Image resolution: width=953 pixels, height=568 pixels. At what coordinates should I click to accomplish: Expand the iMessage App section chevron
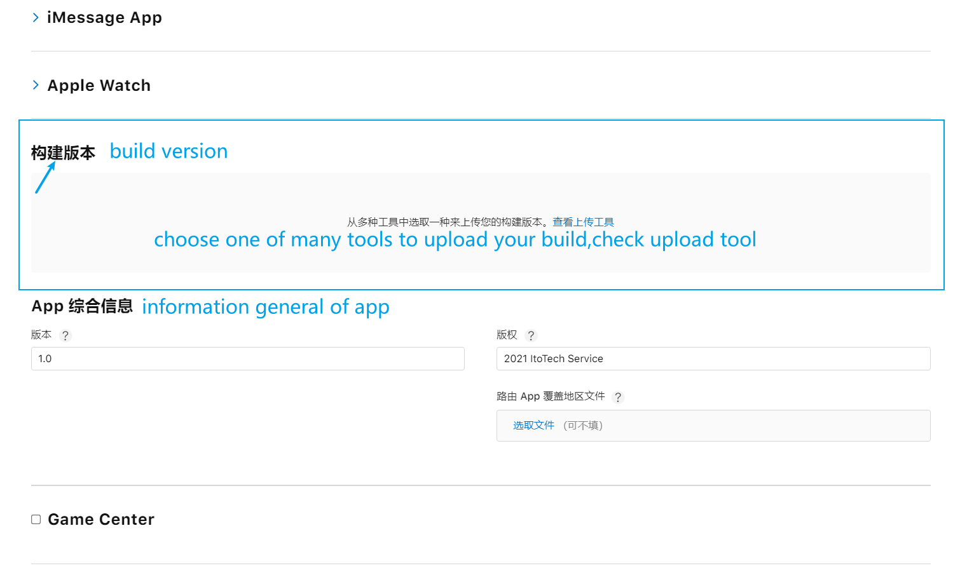[x=36, y=18]
